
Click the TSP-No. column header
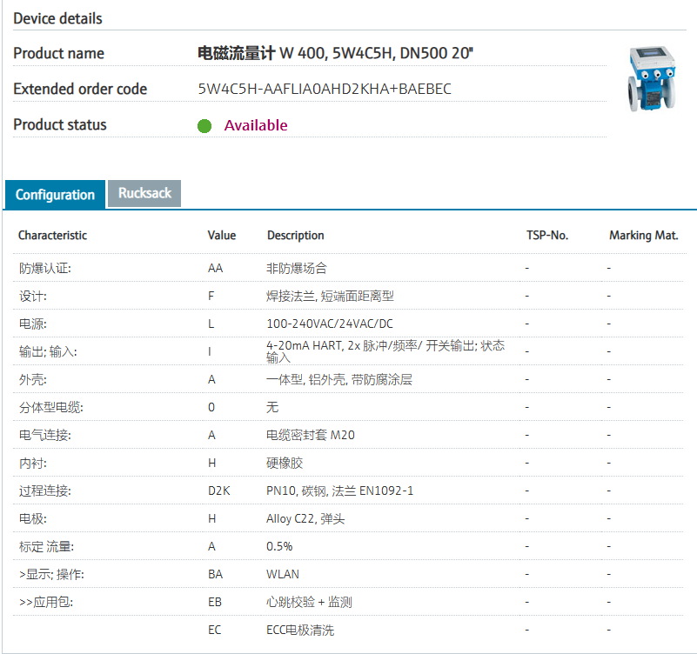click(x=547, y=236)
